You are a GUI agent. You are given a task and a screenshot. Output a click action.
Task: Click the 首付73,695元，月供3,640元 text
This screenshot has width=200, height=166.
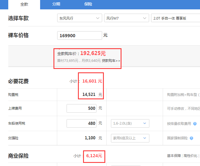[79, 61]
